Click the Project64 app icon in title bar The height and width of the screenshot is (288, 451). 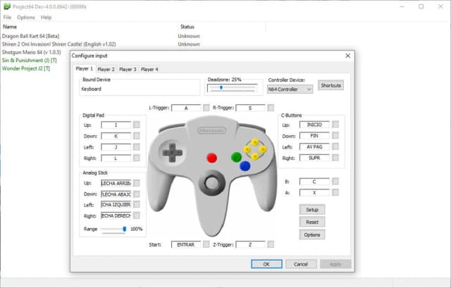pyautogui.click(x=6, y=6)
